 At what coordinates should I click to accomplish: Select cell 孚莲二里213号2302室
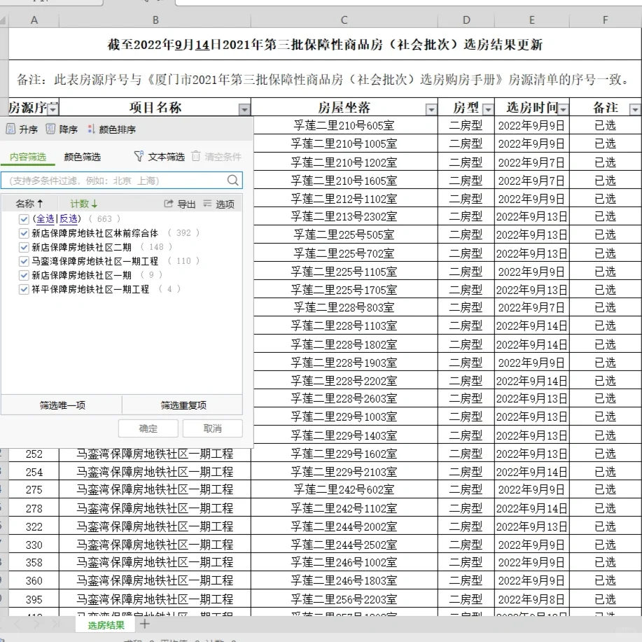(344, 216)
